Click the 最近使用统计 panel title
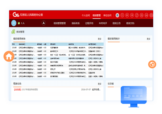Viewport: 162px width, 114px height. [114, 39]
